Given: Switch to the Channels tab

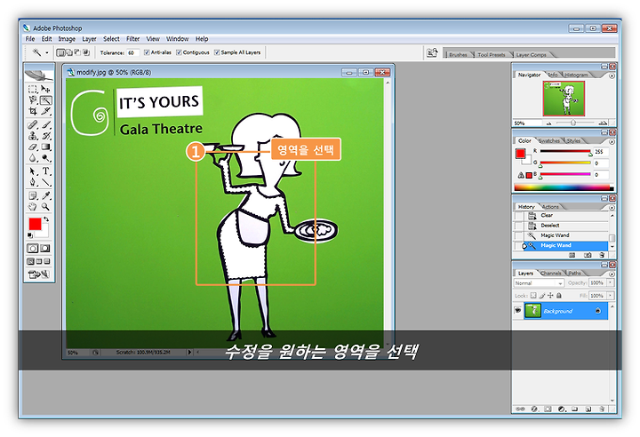Looking at the screenshot, I should (x=550, y=273).
